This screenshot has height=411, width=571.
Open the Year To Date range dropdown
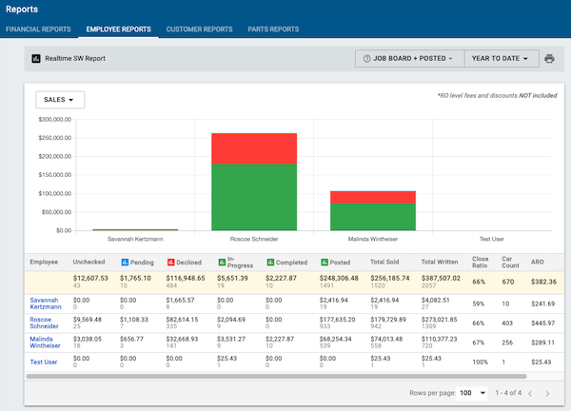pos(502,59)
